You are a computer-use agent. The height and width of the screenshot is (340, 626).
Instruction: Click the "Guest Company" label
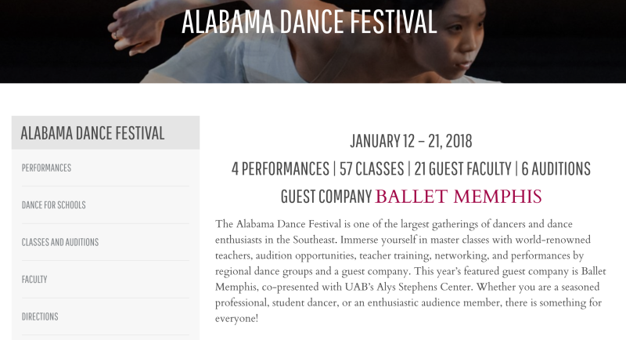tap(326, 197)
